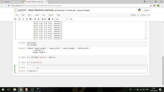Click the Python logo icon

click(139, 10)
